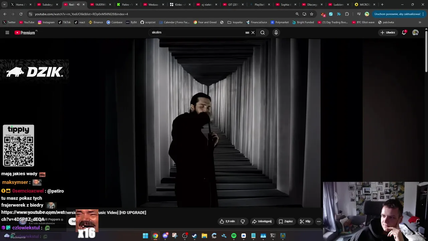Open the YouTube account avatar menu

point(415,32)
